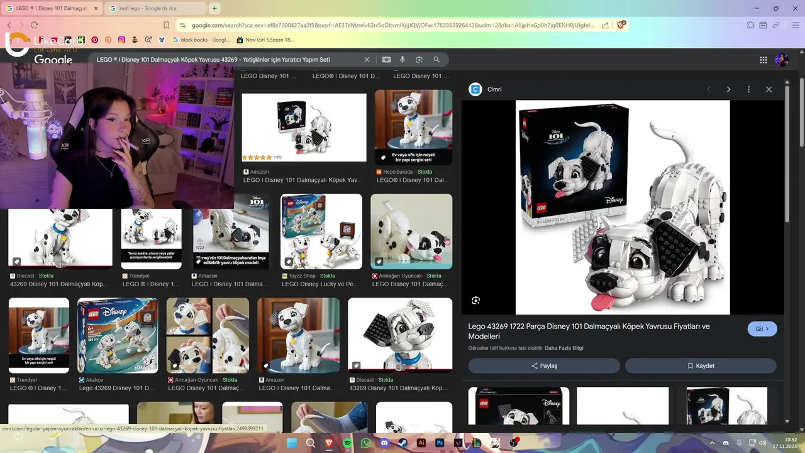The height and width of the screenshot is (453, 805).
Task: Open Steam from the taskbar
Action: coord(402,443)
